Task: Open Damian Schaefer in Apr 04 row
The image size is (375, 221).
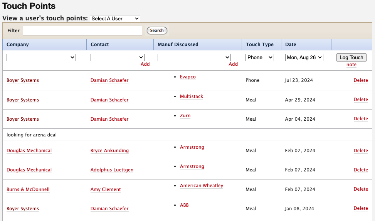Action: [109, 119]
